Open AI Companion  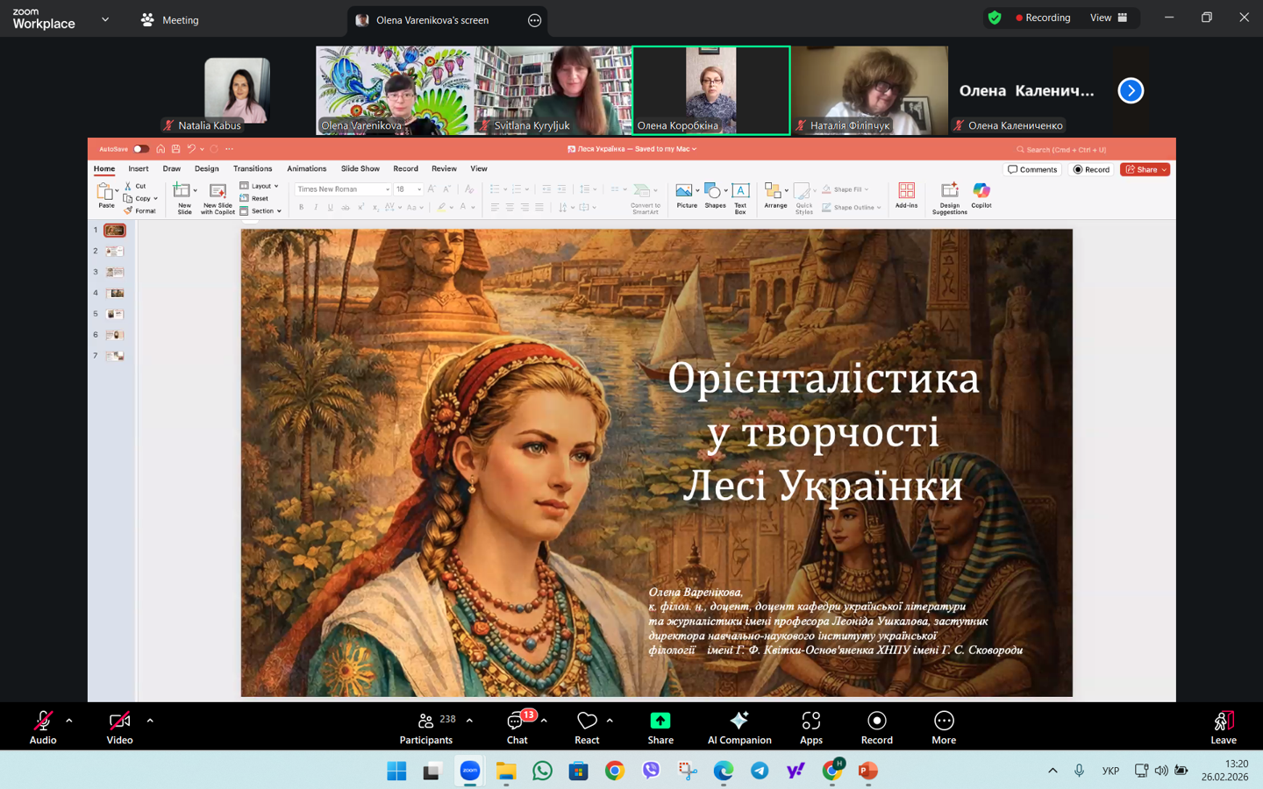pos(739,726)
